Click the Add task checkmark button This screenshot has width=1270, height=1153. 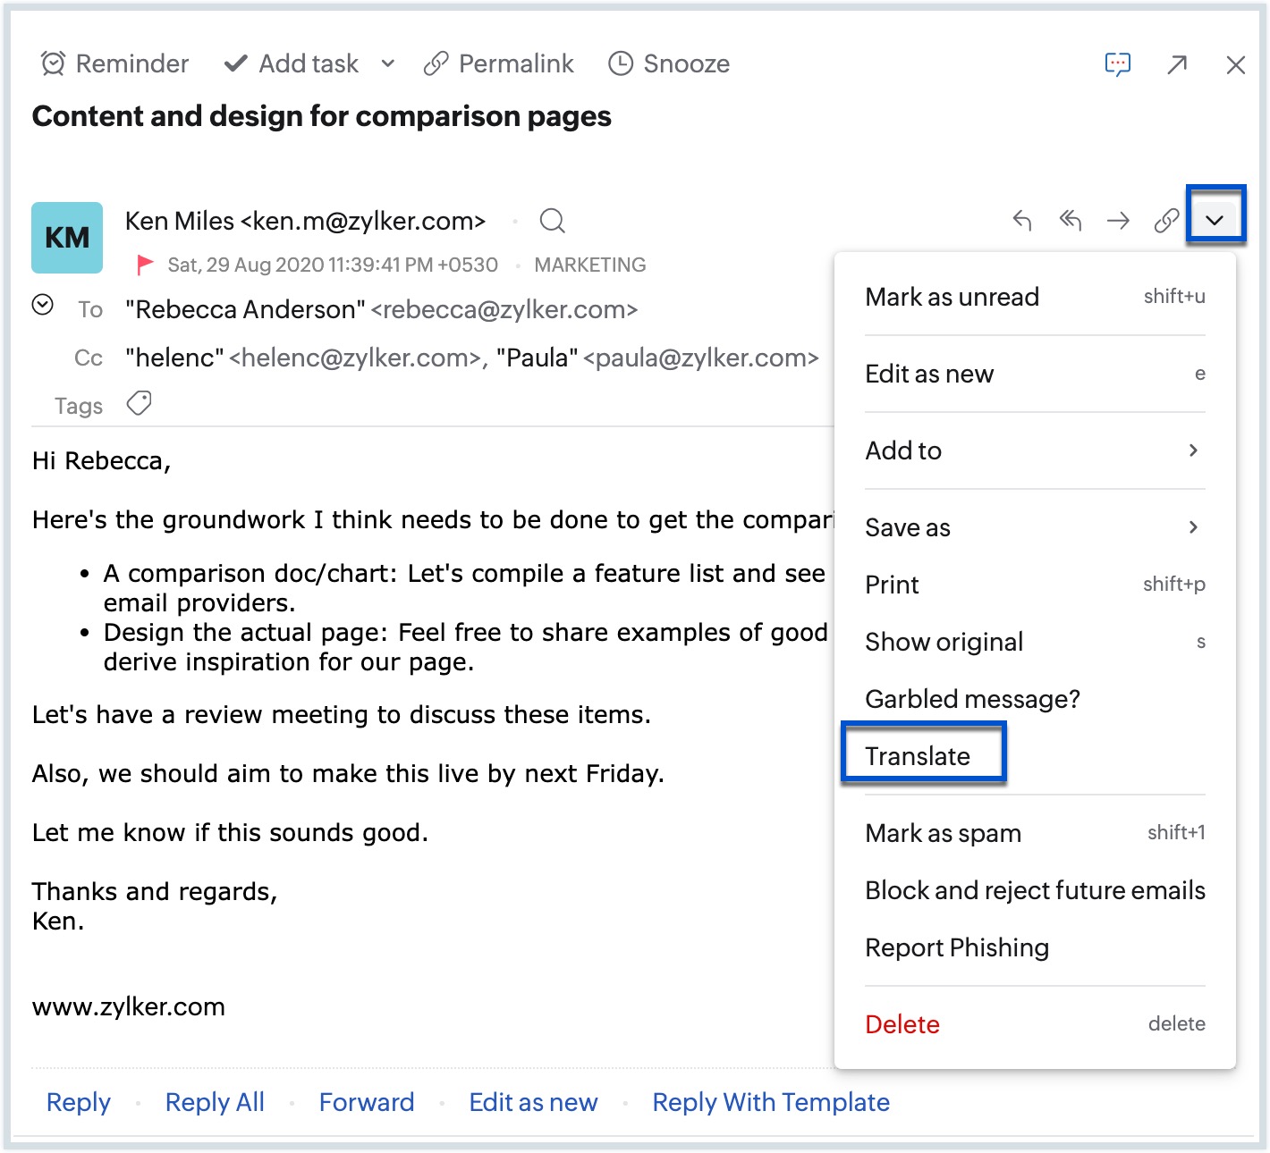click(x=292, y=63)
